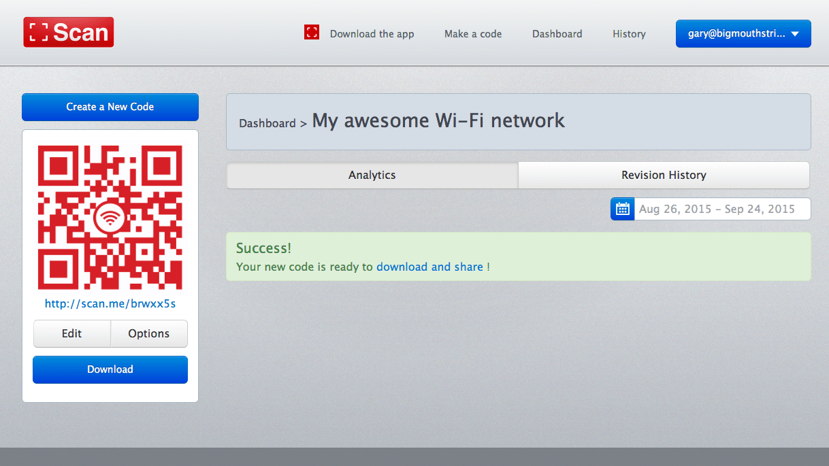
Task: Click the Dashboard breadcrumb link
Action: click(267, 124)
